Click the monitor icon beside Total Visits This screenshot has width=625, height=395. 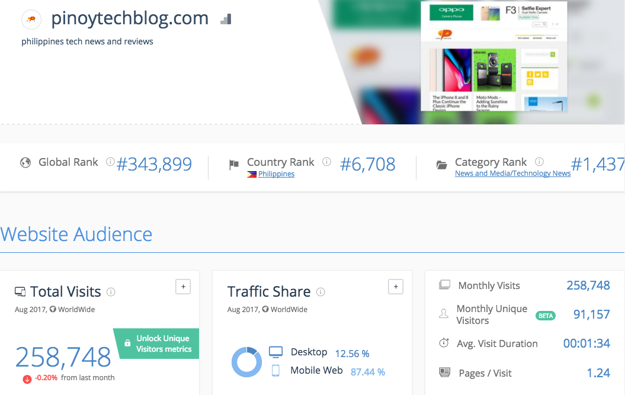20,292
